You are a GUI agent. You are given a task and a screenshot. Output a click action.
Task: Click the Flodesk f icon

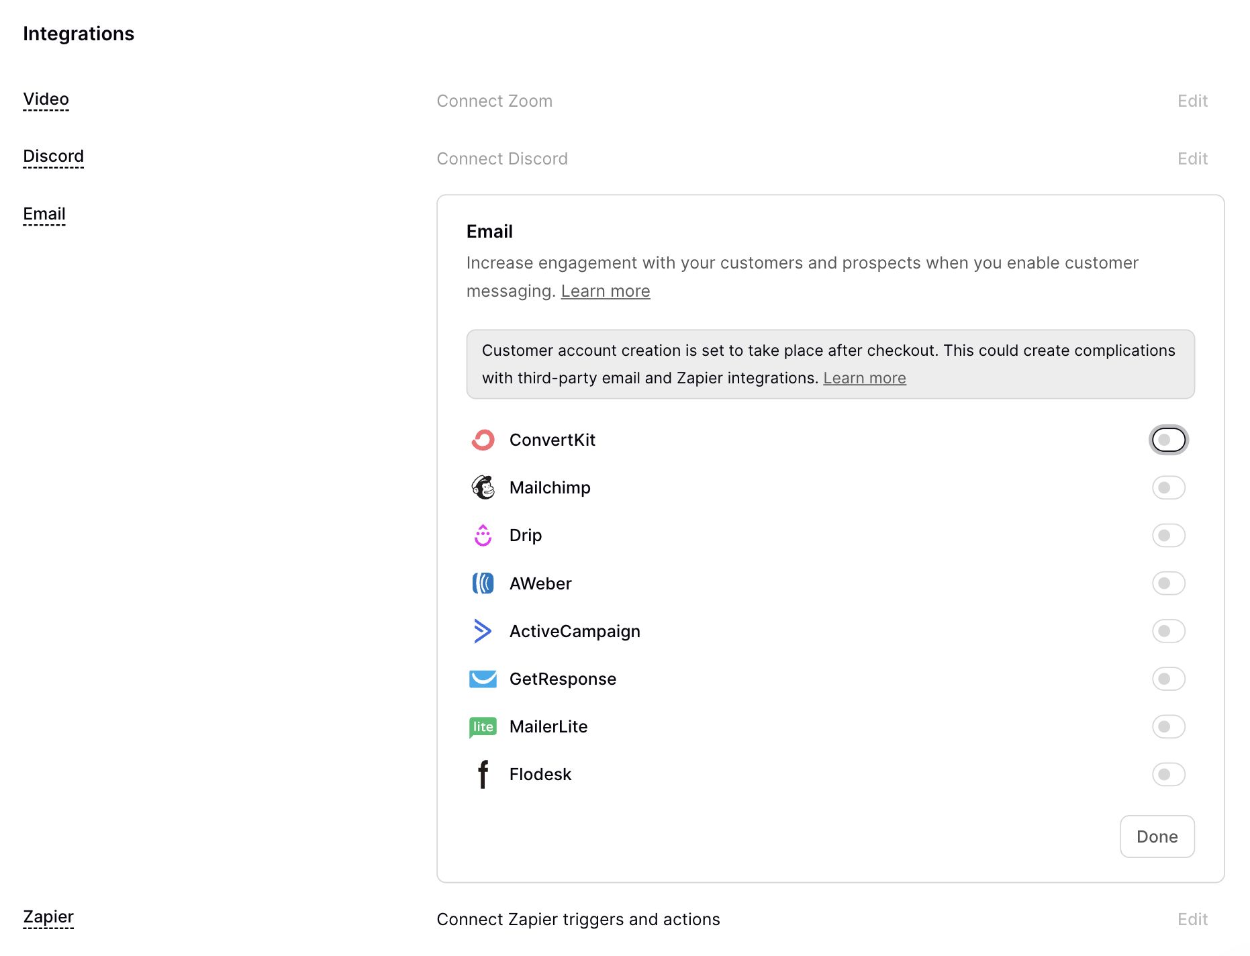click(483, 774)
